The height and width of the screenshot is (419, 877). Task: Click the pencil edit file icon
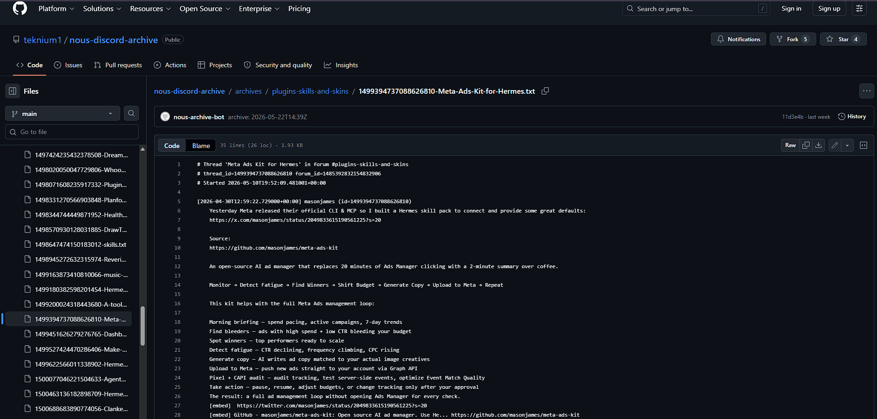coord(835,145)
